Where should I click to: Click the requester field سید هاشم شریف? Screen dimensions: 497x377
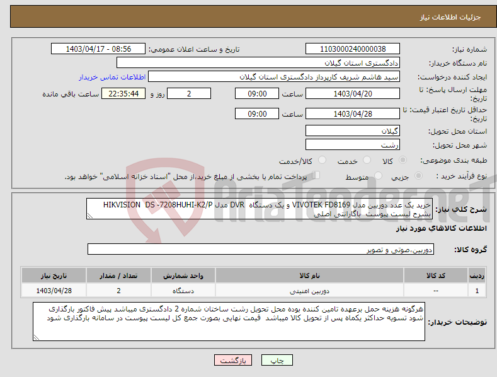[274, 77]
